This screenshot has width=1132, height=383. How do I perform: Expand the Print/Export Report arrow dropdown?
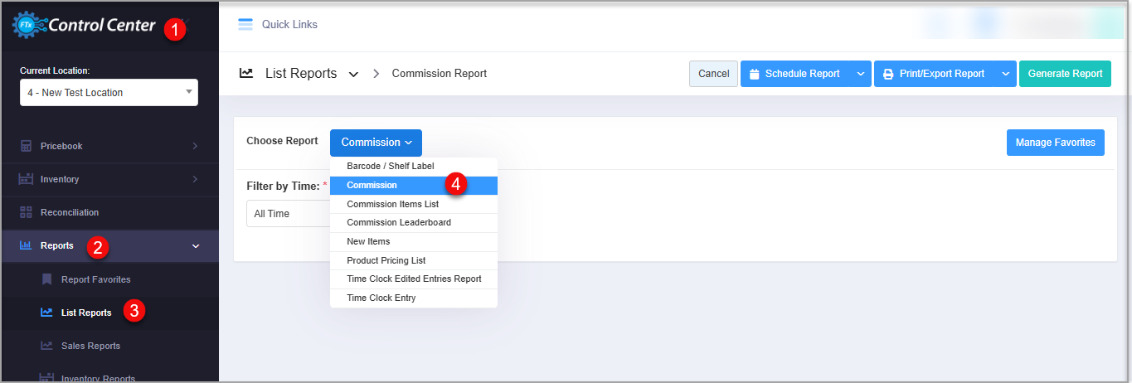(x=1005, y=74)
